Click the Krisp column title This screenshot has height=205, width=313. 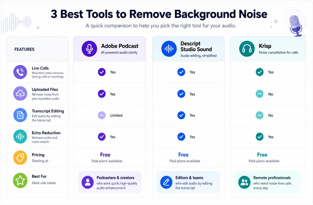tap(265, 46)
